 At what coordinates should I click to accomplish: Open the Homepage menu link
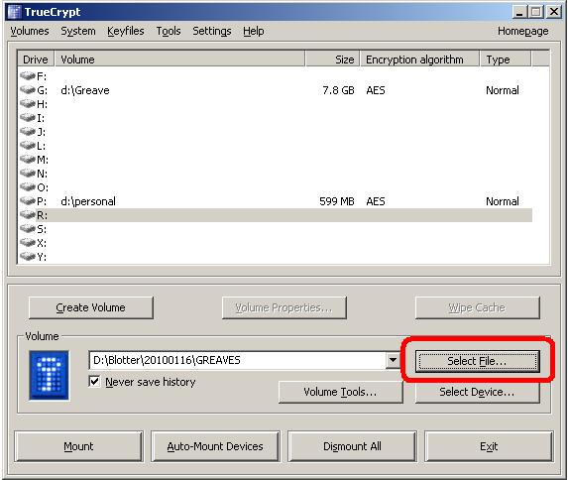(x=522, y=31)
